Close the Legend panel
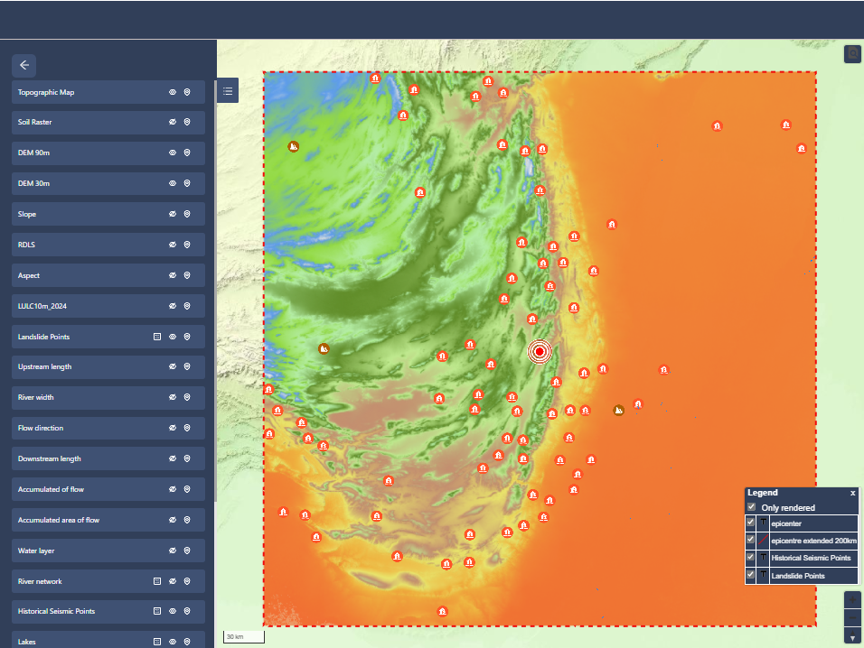This screenshot has height=648, width=864. pyautogui.click(x=852, y=494)
